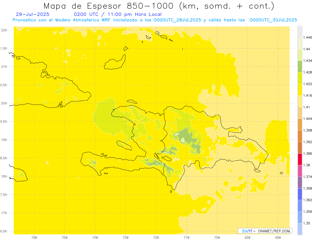Click the longitude label 75W
Viewport: 312px width, 241px height.
[x=65, y=238]
